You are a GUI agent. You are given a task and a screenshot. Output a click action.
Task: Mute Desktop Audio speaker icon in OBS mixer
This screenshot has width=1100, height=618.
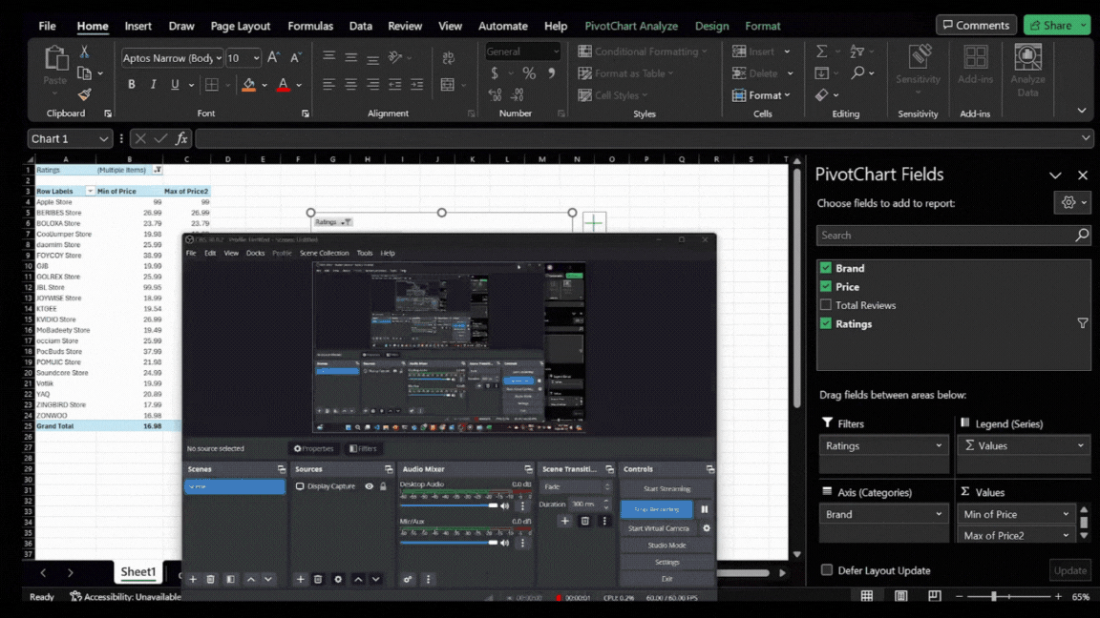click(x=504, y=505)
